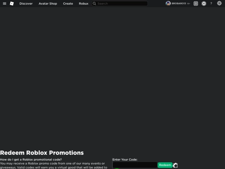Click the Redeem Roblox Promotions heading

42,153
